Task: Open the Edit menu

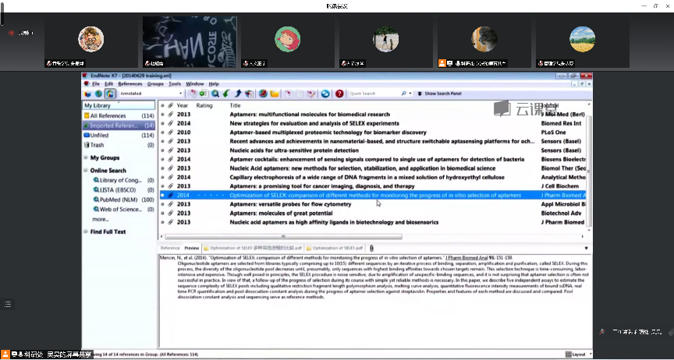Action: tap(108, 84)
